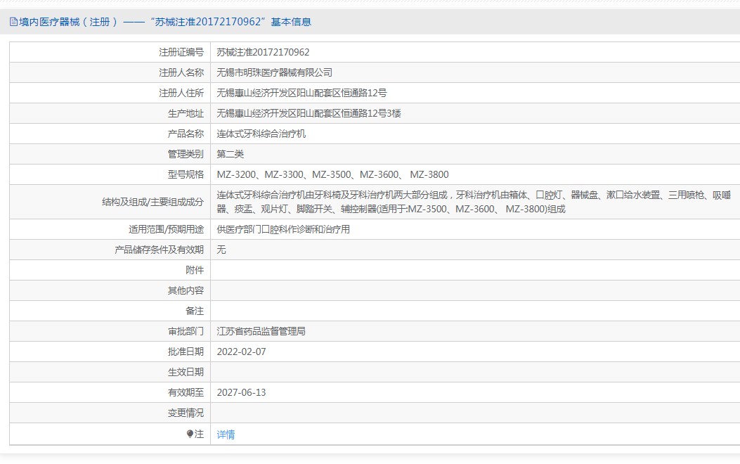The width and height of the screenshot is (740, 464).
Task: Click the document icon beside the page title
Action: [13, 22]
